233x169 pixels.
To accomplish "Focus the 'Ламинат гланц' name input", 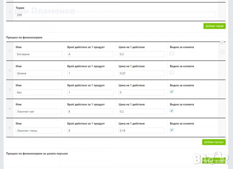I will [x=39, y=130].
